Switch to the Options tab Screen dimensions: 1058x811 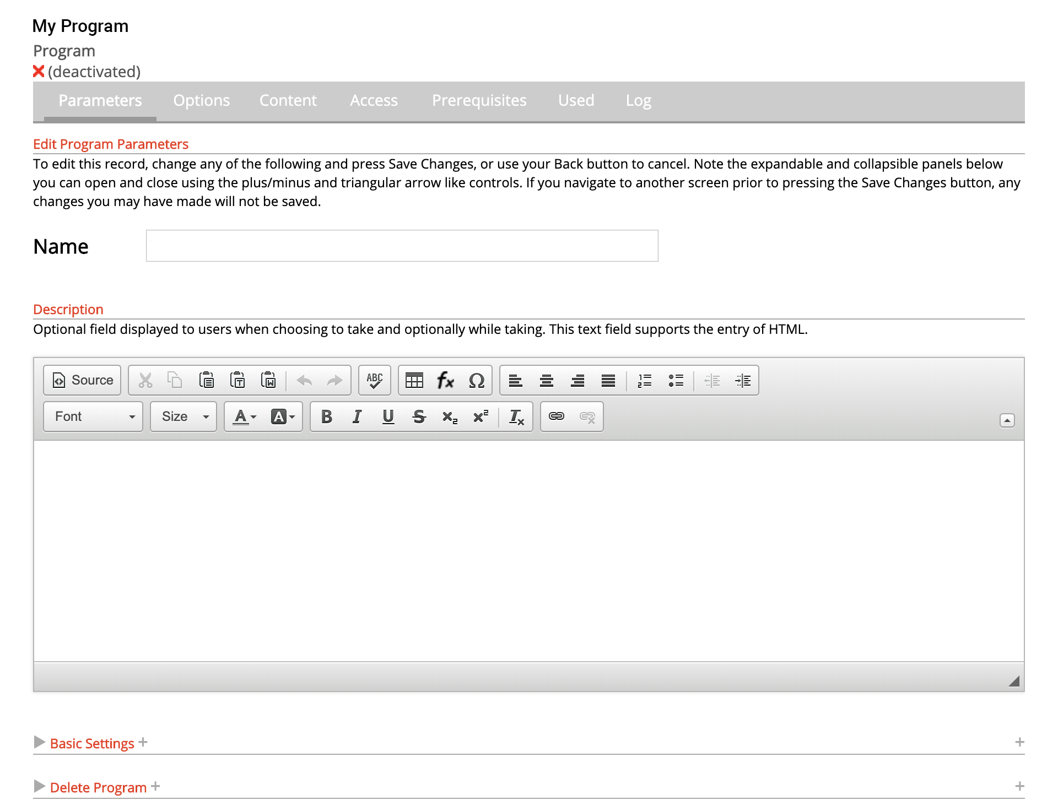point(201,100)
